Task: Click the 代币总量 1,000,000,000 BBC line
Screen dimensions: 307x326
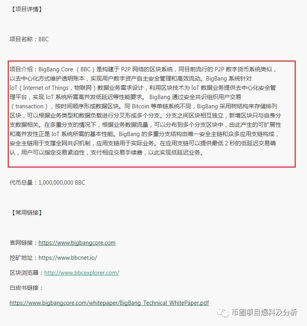Action: coord(47,182)
